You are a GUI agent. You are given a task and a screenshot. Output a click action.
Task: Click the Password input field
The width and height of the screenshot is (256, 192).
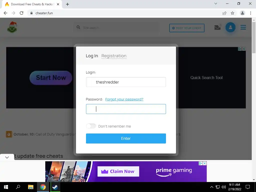tap(126, 109)
